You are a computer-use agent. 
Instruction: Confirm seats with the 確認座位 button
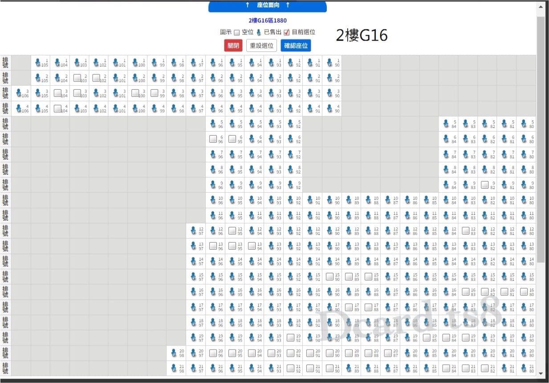coord(296,45)
